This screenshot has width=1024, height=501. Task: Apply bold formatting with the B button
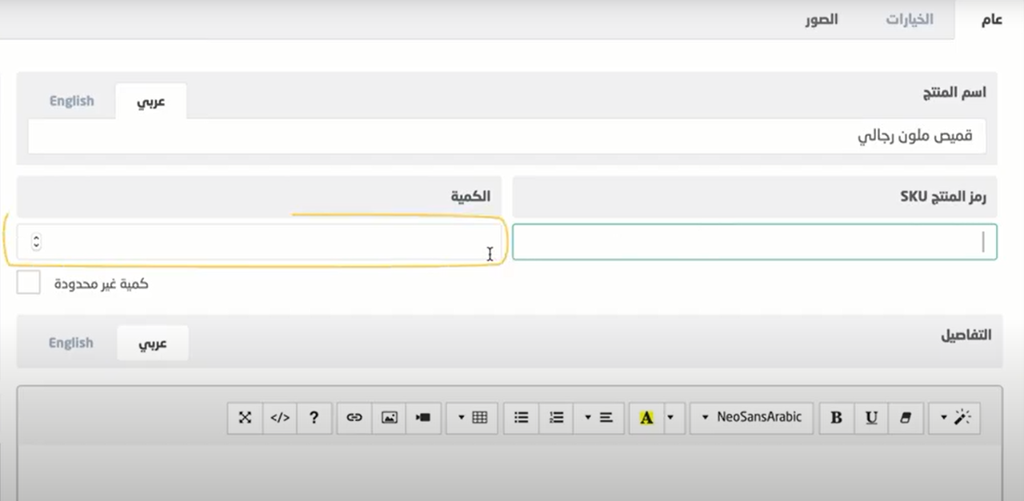[x=837, y=417]
